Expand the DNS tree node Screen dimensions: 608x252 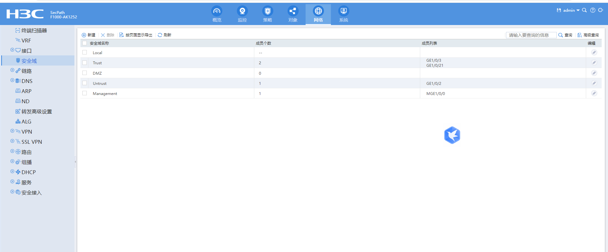coord(12,80)
